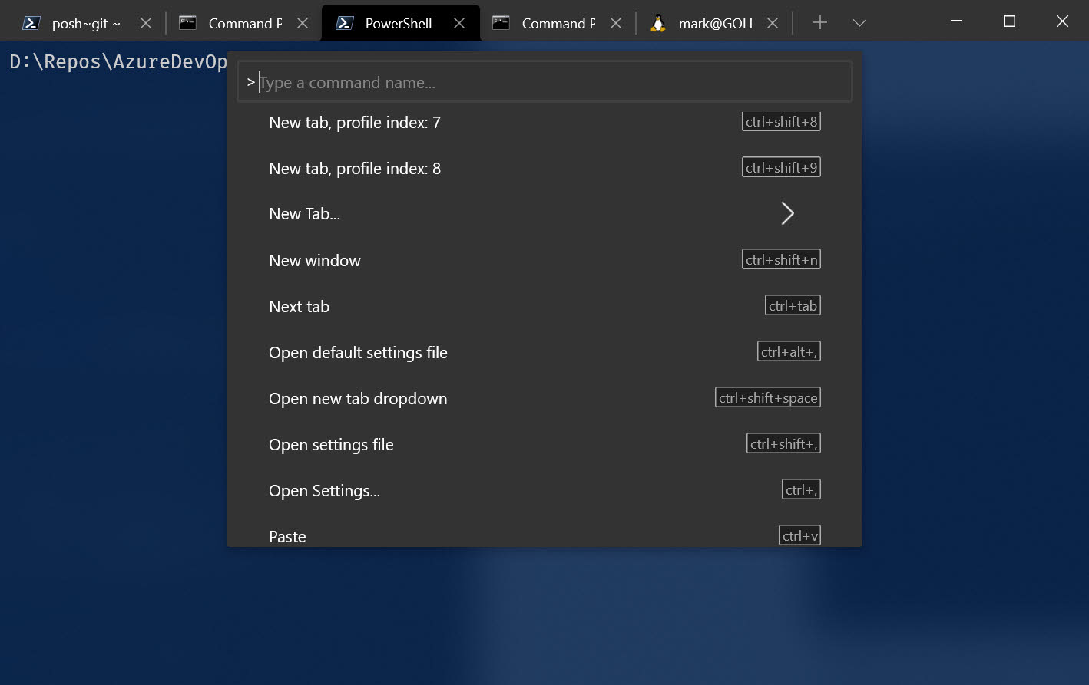
Task: Select the New window command
Action: (x=544, y=260)
